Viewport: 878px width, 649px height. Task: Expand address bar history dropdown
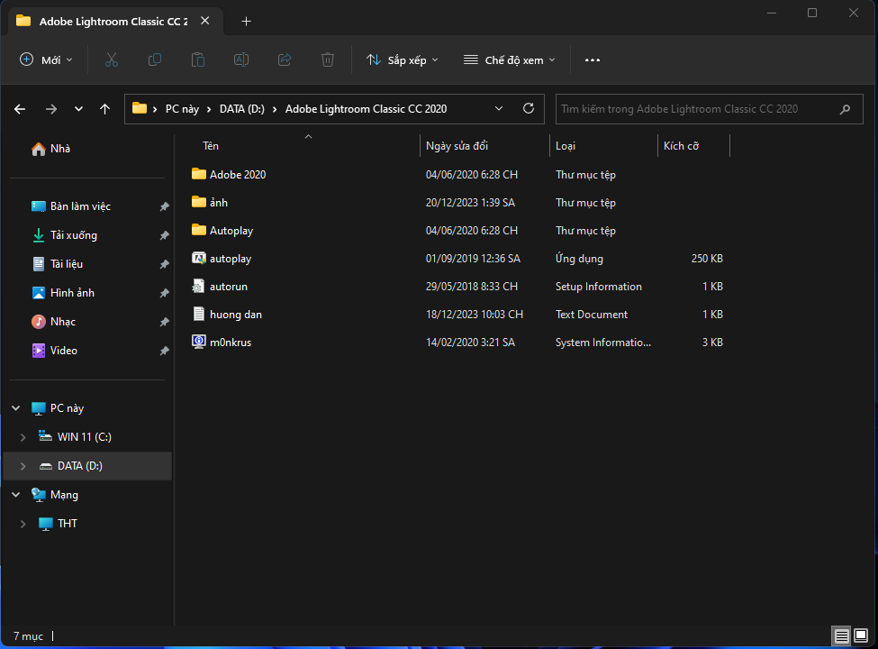[498, 109]
